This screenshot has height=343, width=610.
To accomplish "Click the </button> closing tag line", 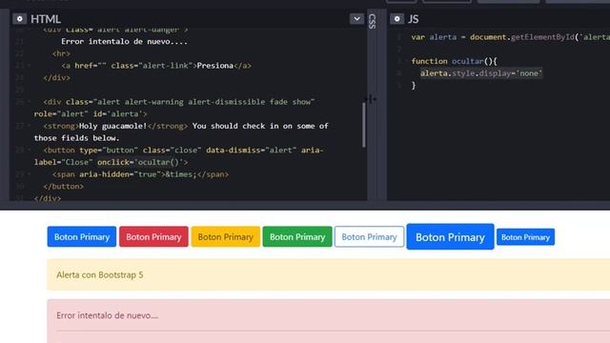I will 64,187.
